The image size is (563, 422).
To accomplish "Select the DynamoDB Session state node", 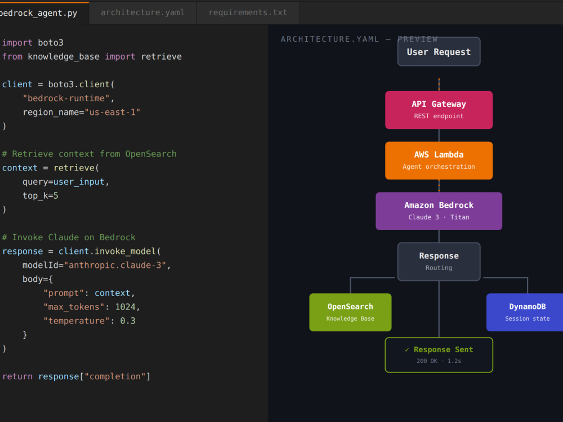I will point(525,312).
